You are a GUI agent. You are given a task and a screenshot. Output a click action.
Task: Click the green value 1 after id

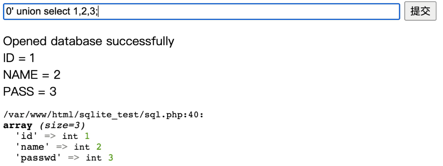pos(87,136)
